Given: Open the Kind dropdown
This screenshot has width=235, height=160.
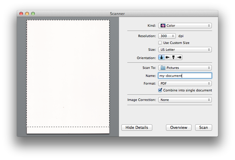Looking at the screenshot, I should (x=185, y=26).
